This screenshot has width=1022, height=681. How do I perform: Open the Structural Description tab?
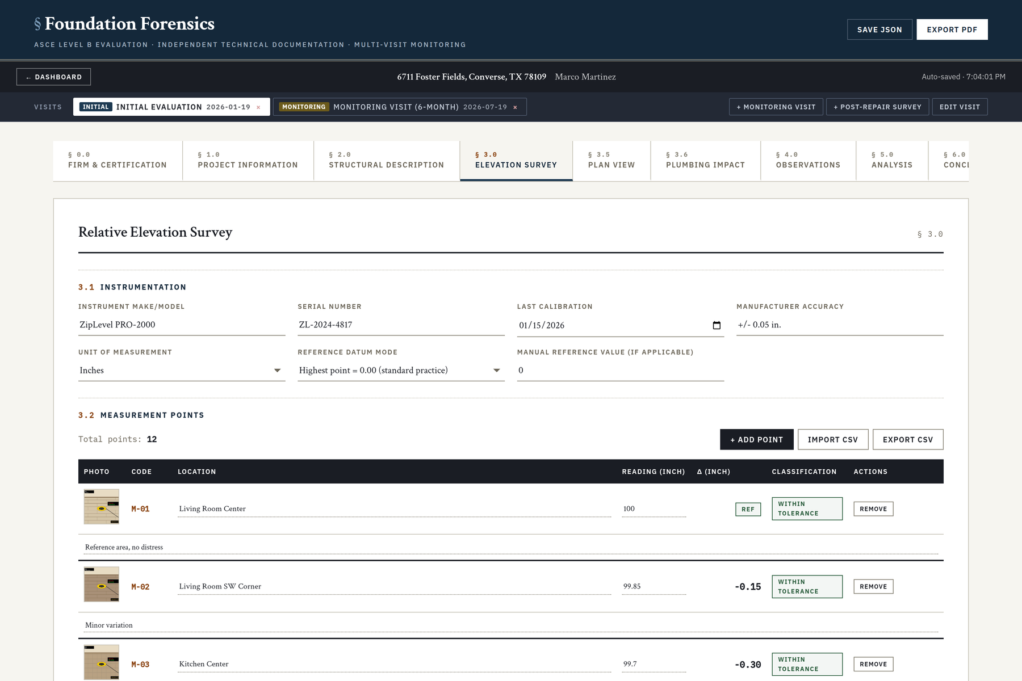coord(386,161)
